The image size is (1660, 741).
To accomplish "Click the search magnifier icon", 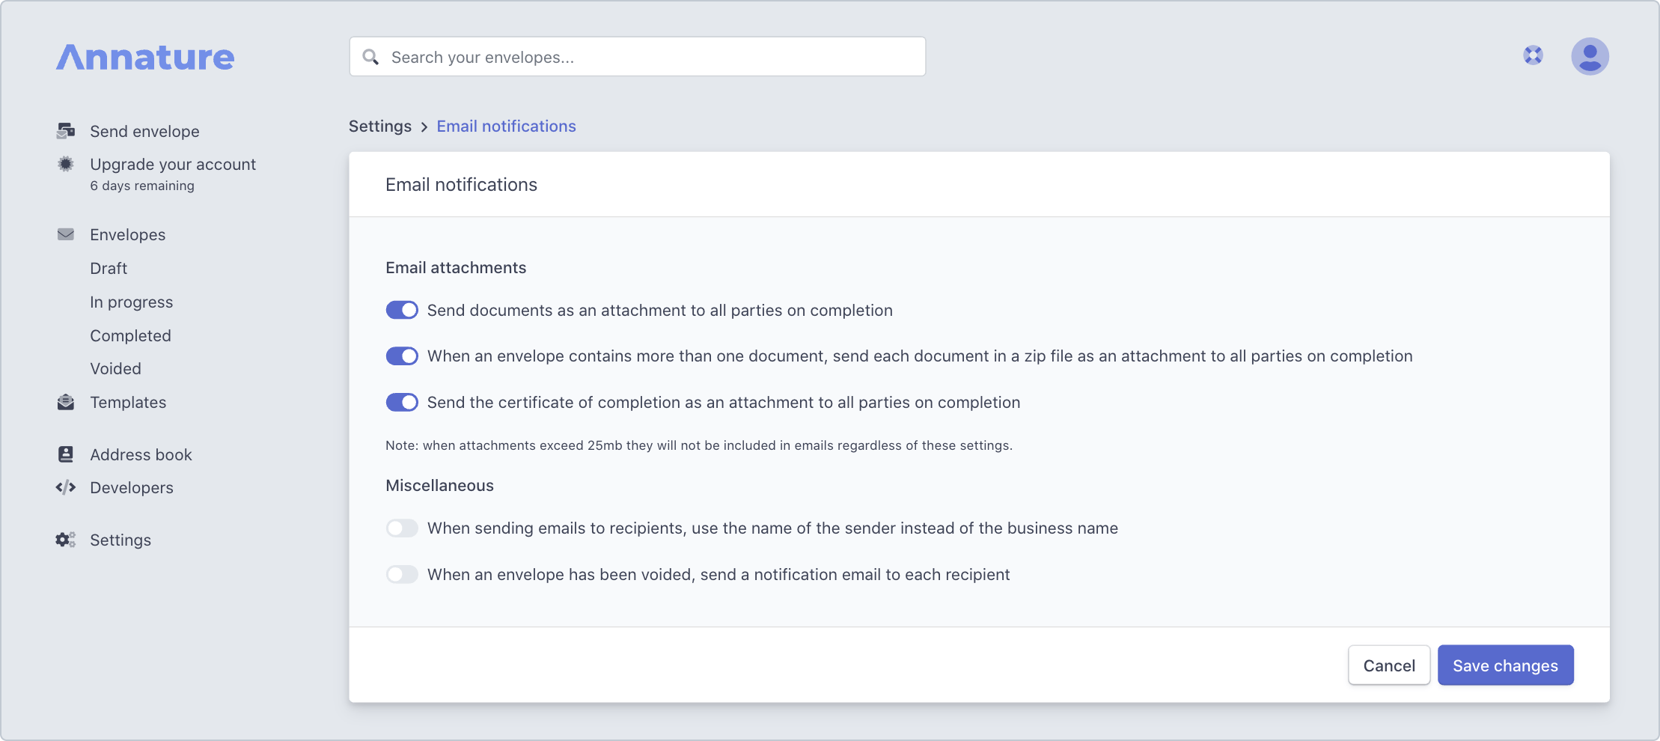I will (371, 56).
